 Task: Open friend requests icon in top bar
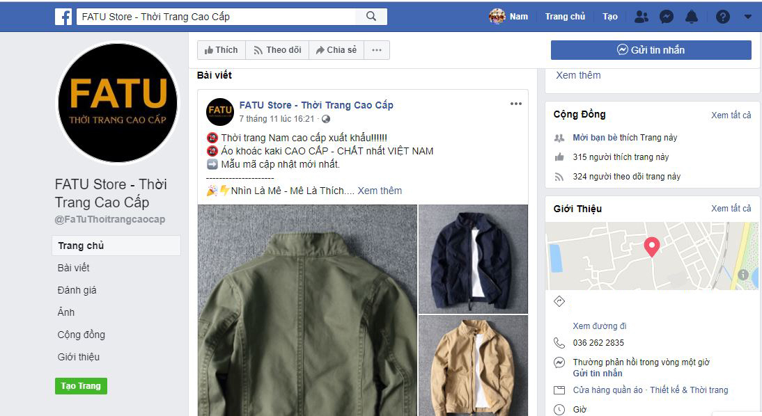click(642, 17)
